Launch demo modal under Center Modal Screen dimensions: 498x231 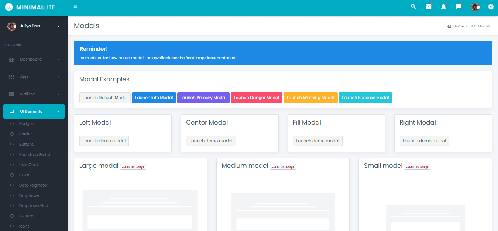(x=211, y=141)
